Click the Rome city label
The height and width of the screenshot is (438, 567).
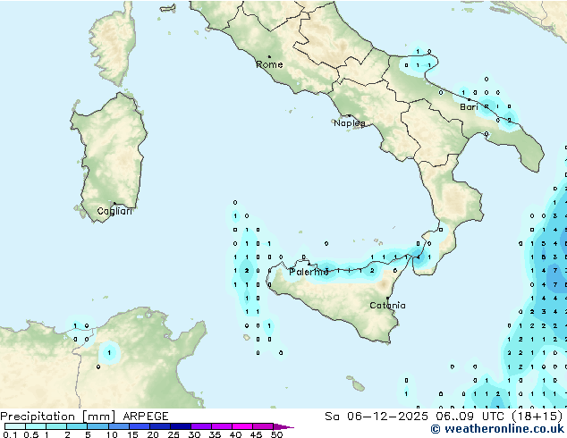269,64
